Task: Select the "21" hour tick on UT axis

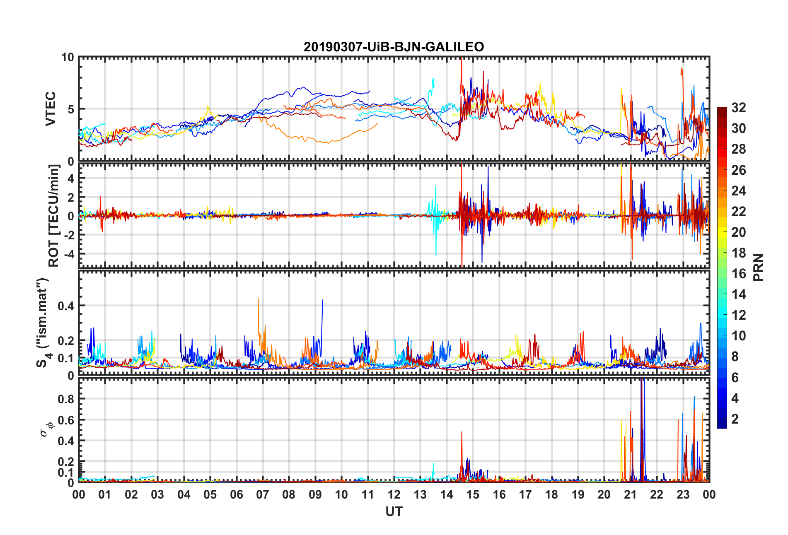Action: coord(631,494)
